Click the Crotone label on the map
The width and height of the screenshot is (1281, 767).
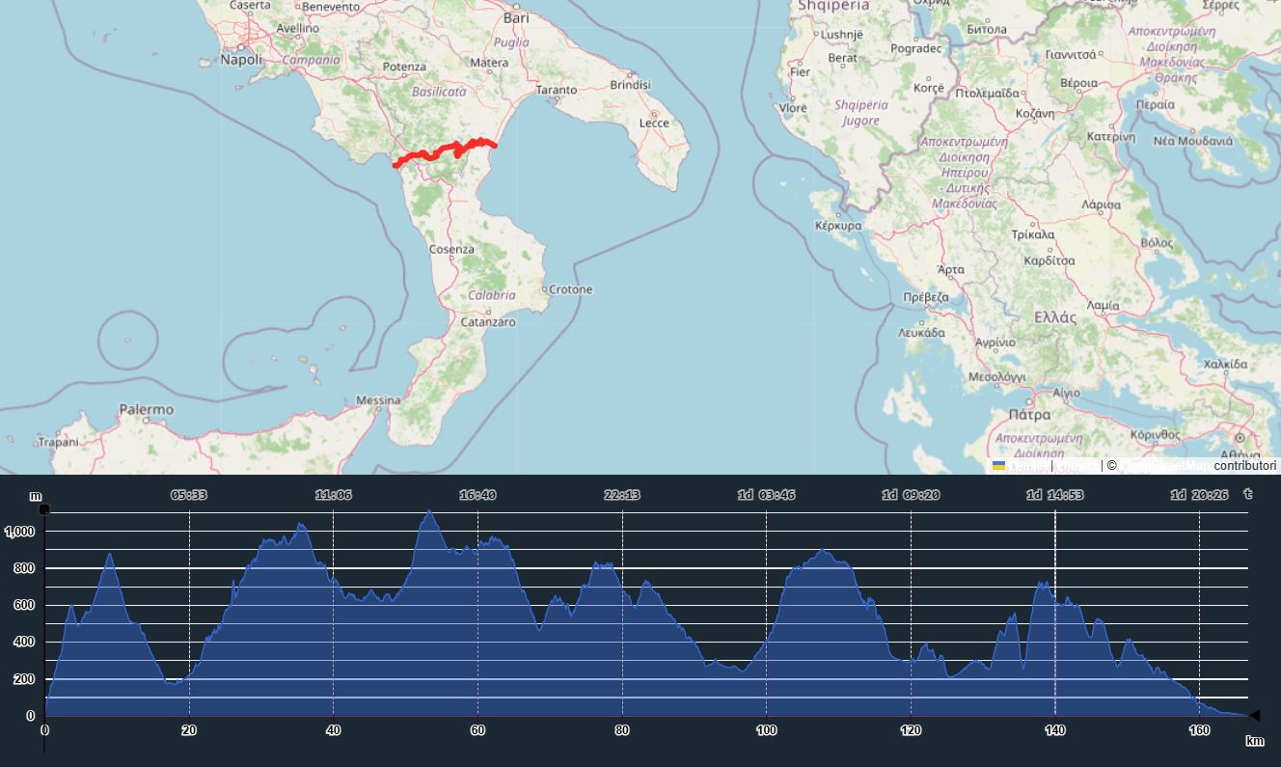coord(570,289)
